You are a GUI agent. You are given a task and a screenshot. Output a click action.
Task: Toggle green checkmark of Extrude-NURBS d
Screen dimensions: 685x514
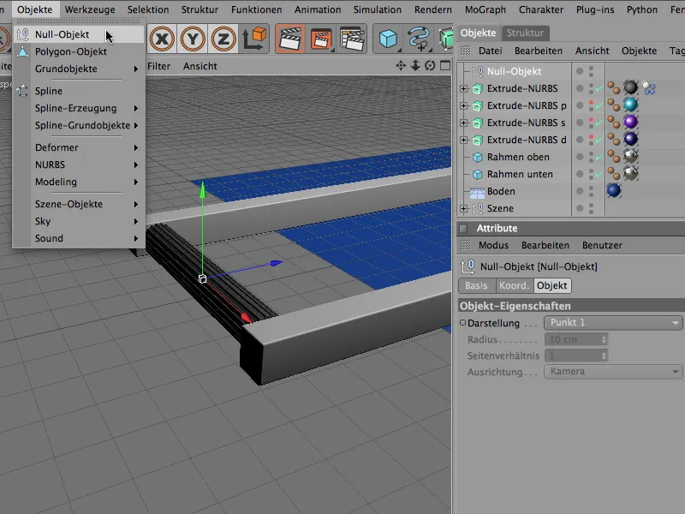(599, 140)
